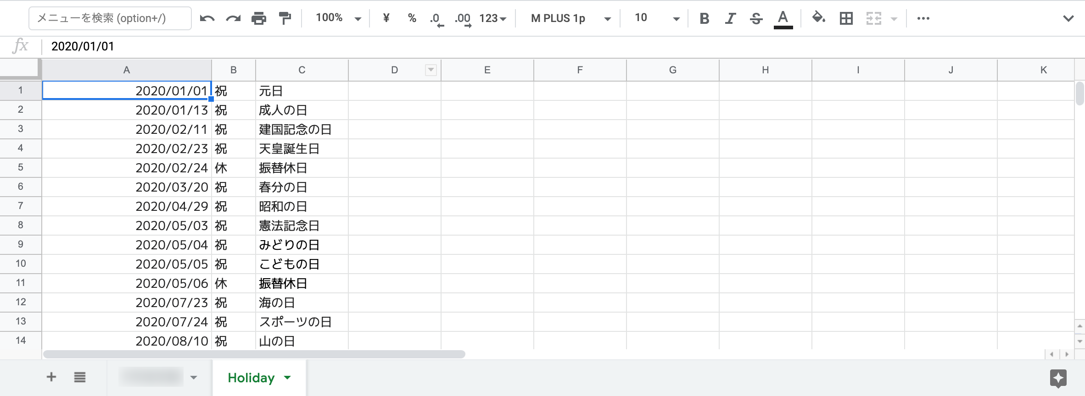
Task: Toggle italic formatting
Action: coord(730,18)
